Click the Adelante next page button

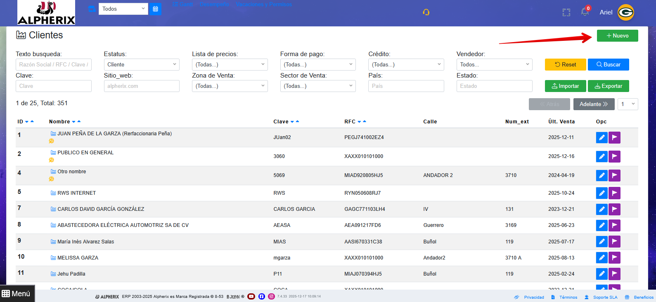click(x=594, y=104)
